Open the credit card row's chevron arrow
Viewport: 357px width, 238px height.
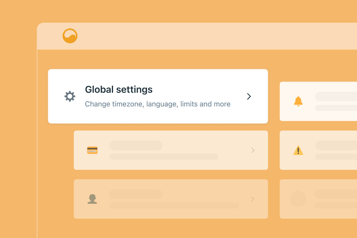click(253, 150)
